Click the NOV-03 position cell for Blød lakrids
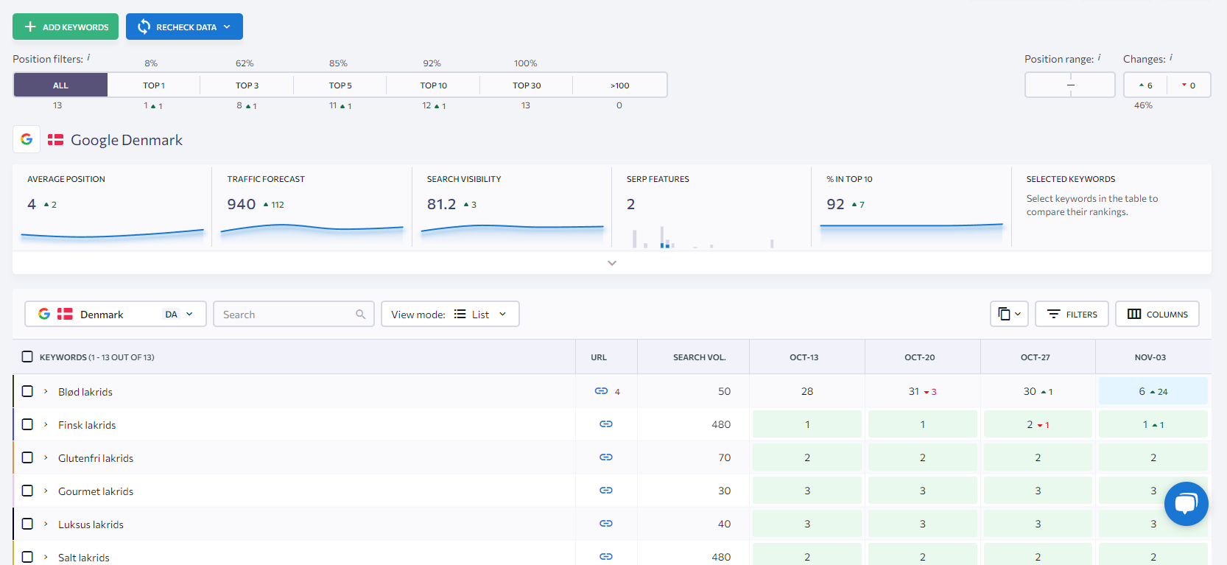 1153,391
